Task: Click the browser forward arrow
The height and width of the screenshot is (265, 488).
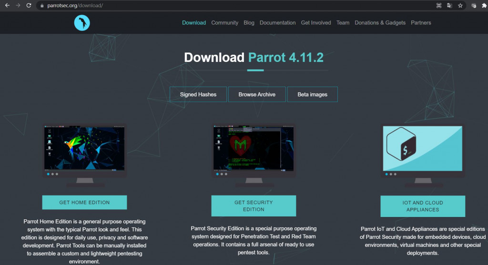Action: [x=18, y=5]
